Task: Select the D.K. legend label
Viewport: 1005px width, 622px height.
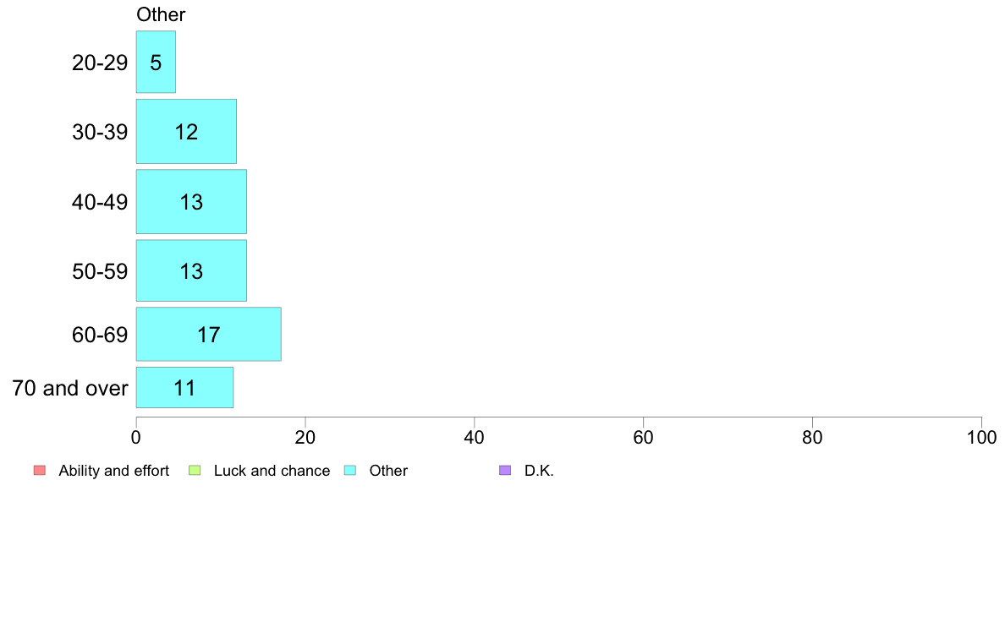Action: pyautogui.click(x=539, y=471)
